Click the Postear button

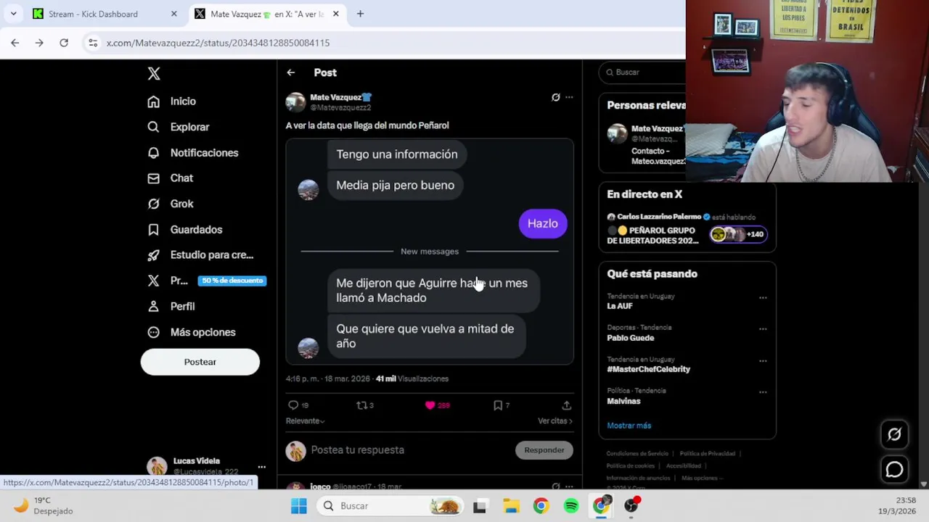(x=200, y=362)
